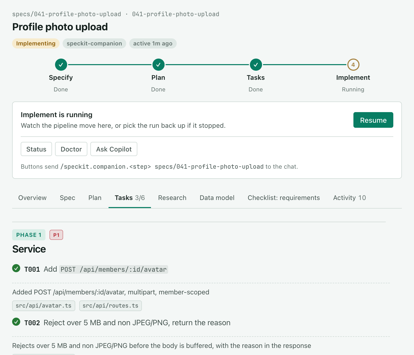View the Activity 10 tab
This screenshot has width=414, height=355.
point(349,198)
